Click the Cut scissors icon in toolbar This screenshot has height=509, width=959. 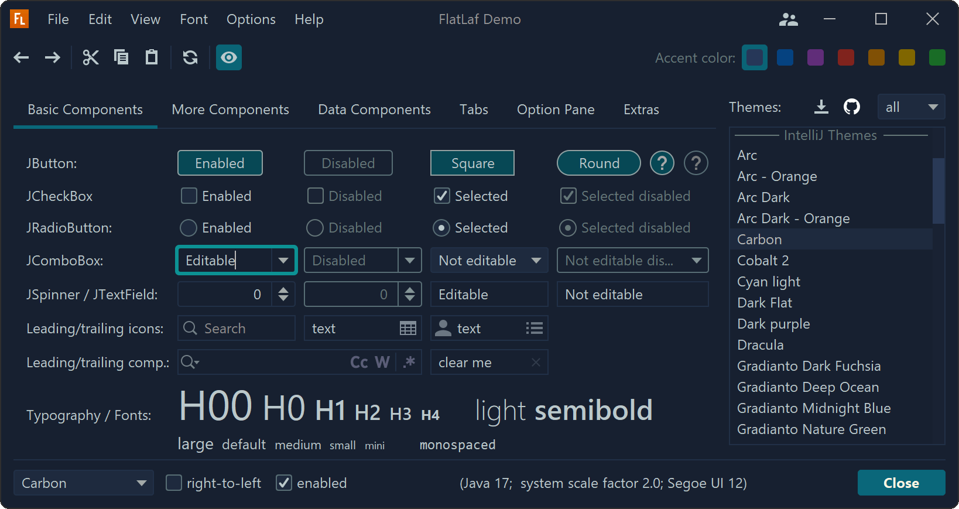click(x=91, y=57)
